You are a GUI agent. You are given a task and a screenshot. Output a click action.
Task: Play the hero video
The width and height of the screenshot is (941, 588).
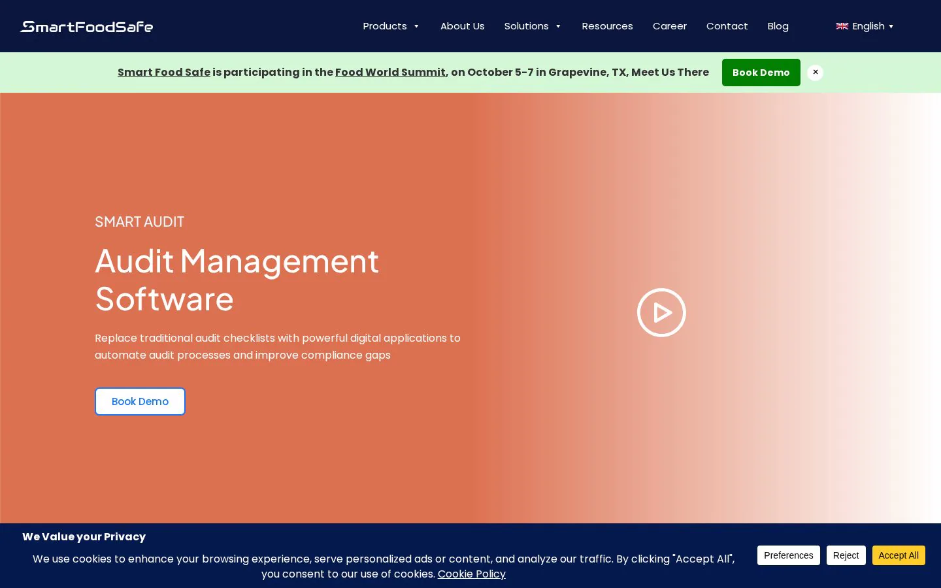click(661, 312)
